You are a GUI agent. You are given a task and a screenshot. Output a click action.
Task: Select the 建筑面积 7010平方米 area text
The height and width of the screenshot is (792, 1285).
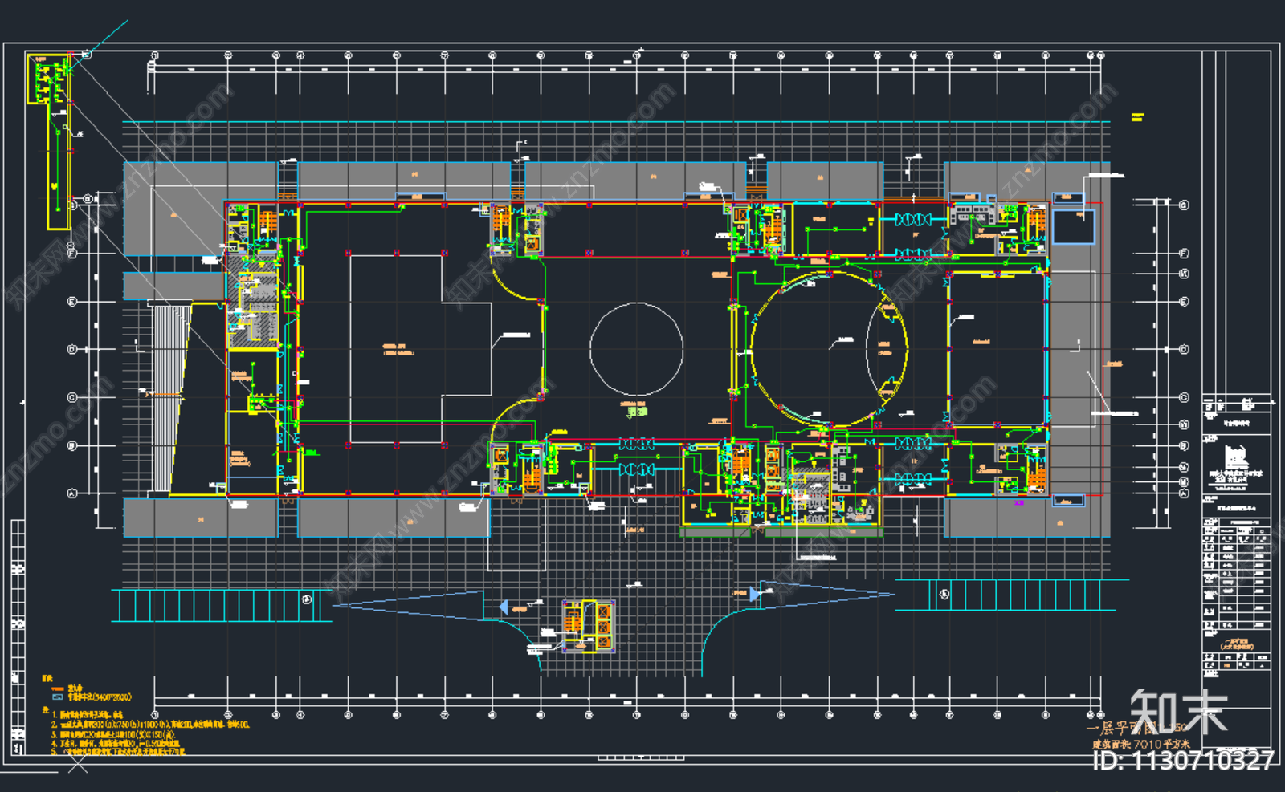pos(1140,745)
